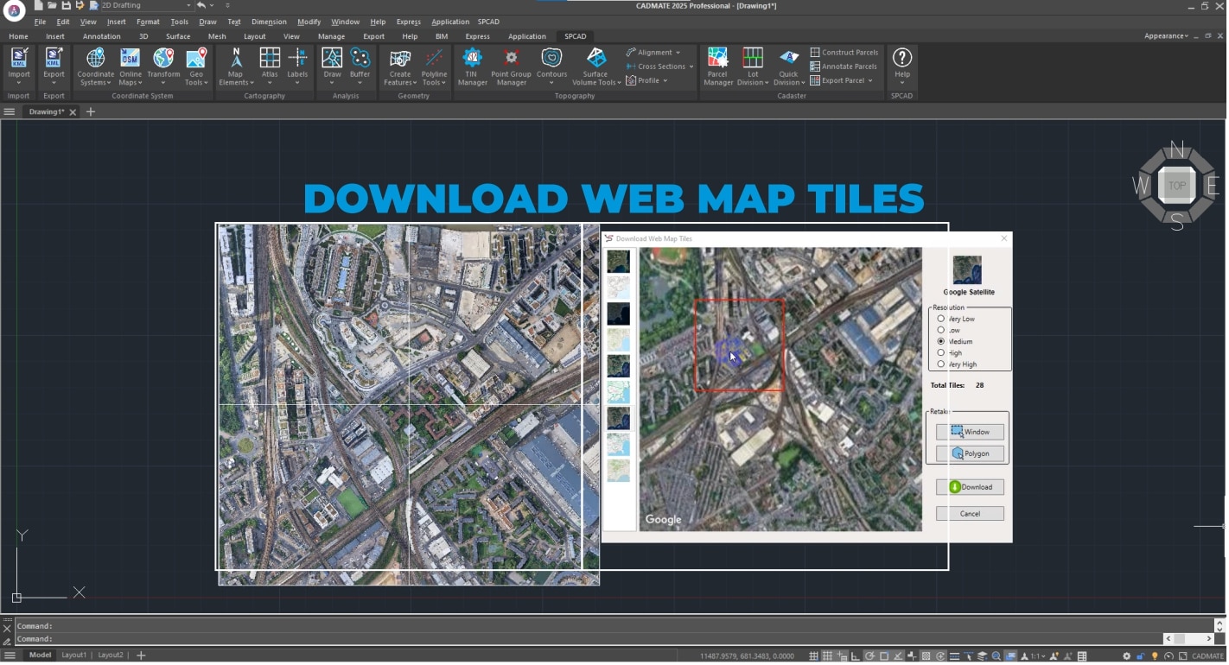Open the Create Features tool
This screenshot has width=1229, height=665.
point(399,66)
